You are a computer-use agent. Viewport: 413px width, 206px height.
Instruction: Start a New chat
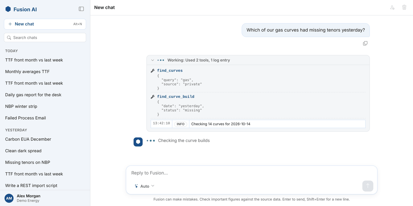click(x=45, y=24)
